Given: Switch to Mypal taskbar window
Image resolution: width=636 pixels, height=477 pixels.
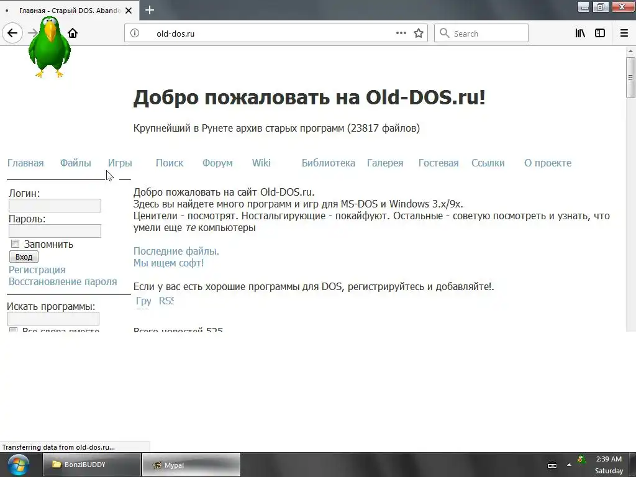Looking at the screenshot, I should [191, 465].
